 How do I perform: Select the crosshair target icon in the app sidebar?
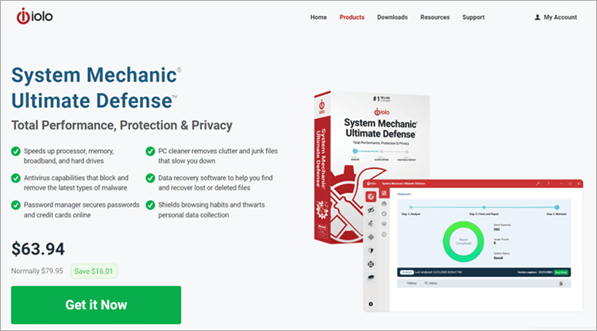[371, 237]
